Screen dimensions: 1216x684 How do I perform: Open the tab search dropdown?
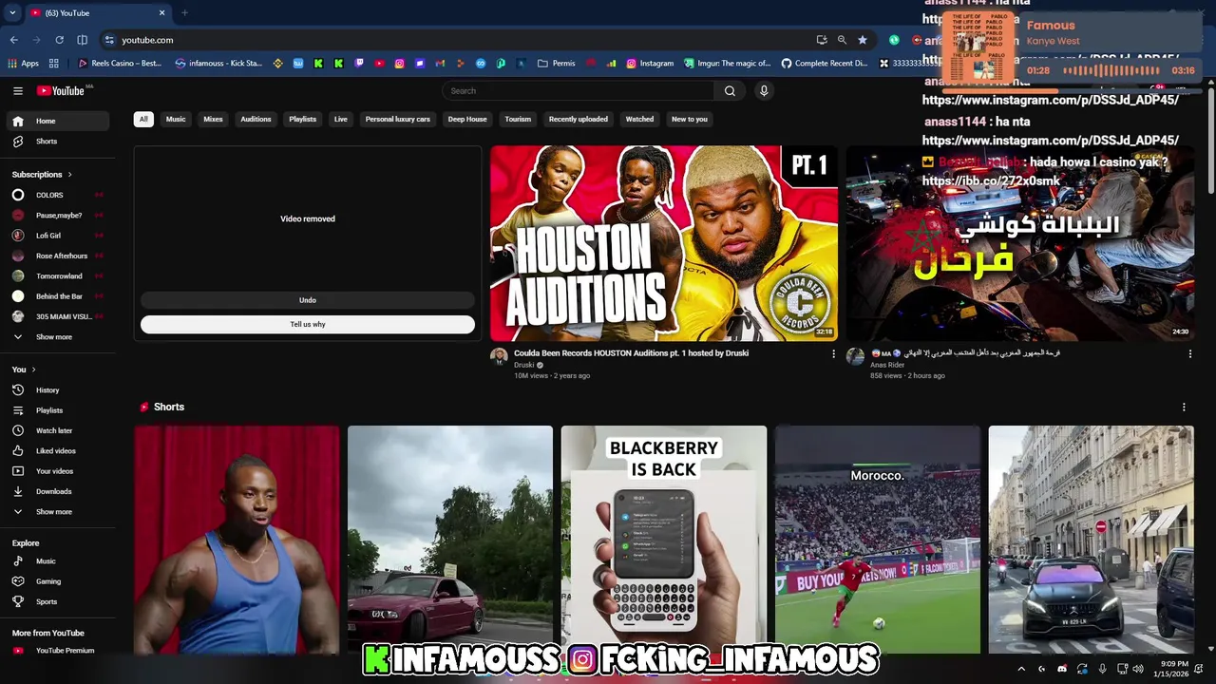tap(12, 13)
